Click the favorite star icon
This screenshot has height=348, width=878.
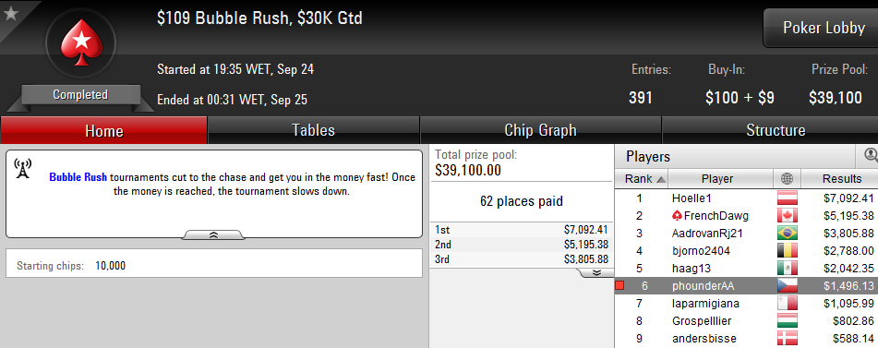pyautogui.click(x=11, y=14)
